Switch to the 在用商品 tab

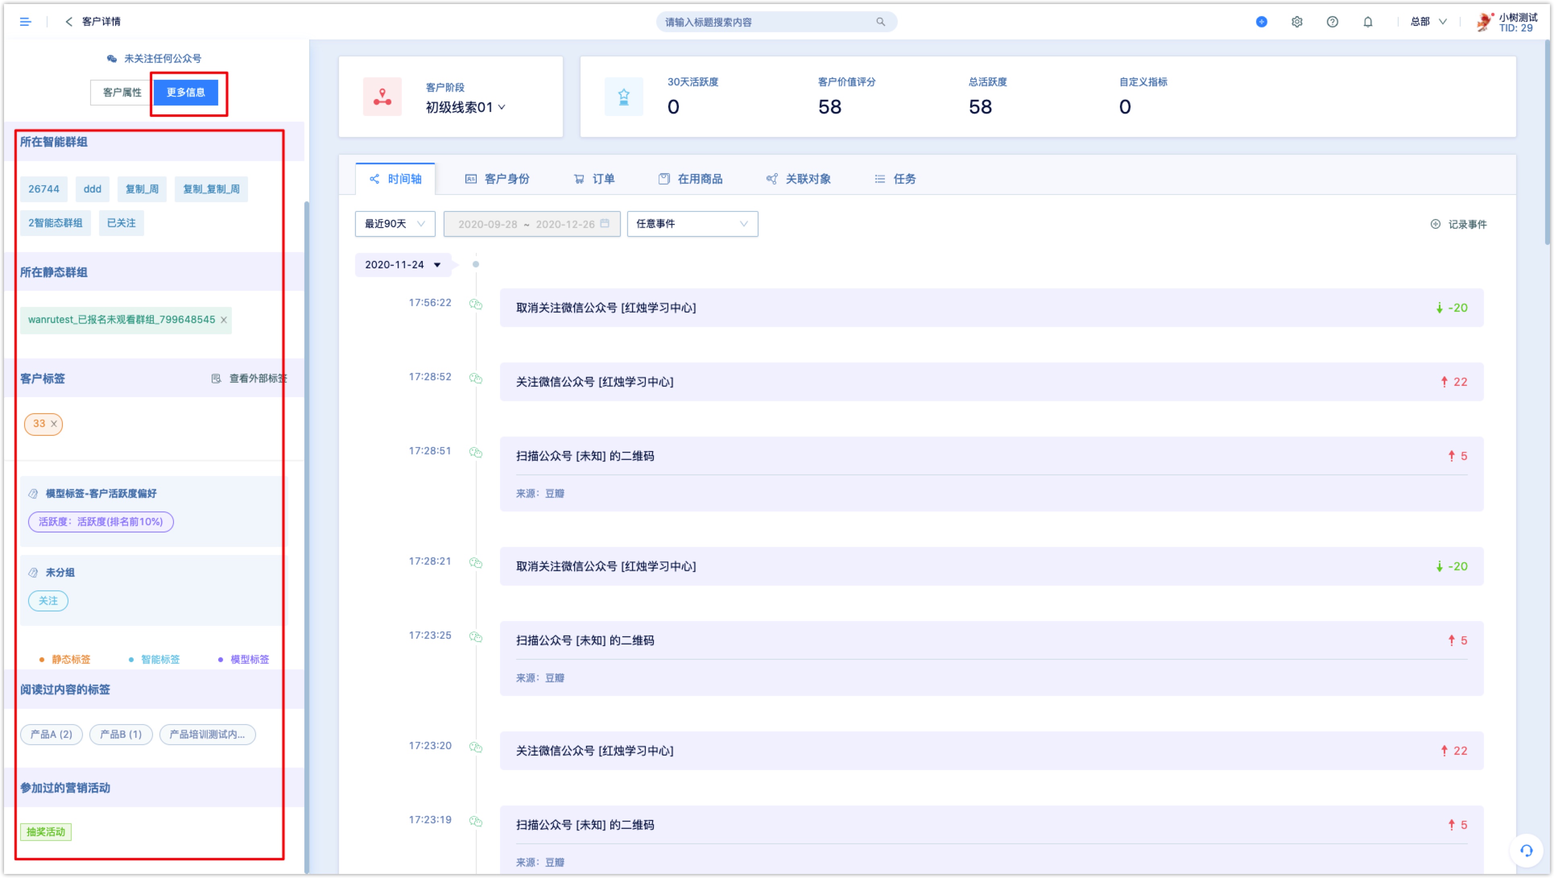[x=690, y=179]
